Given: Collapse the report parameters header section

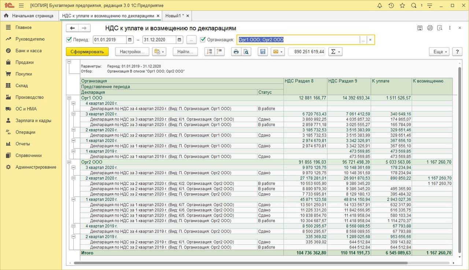Looking at the screenshot, I should click(69, 62).
